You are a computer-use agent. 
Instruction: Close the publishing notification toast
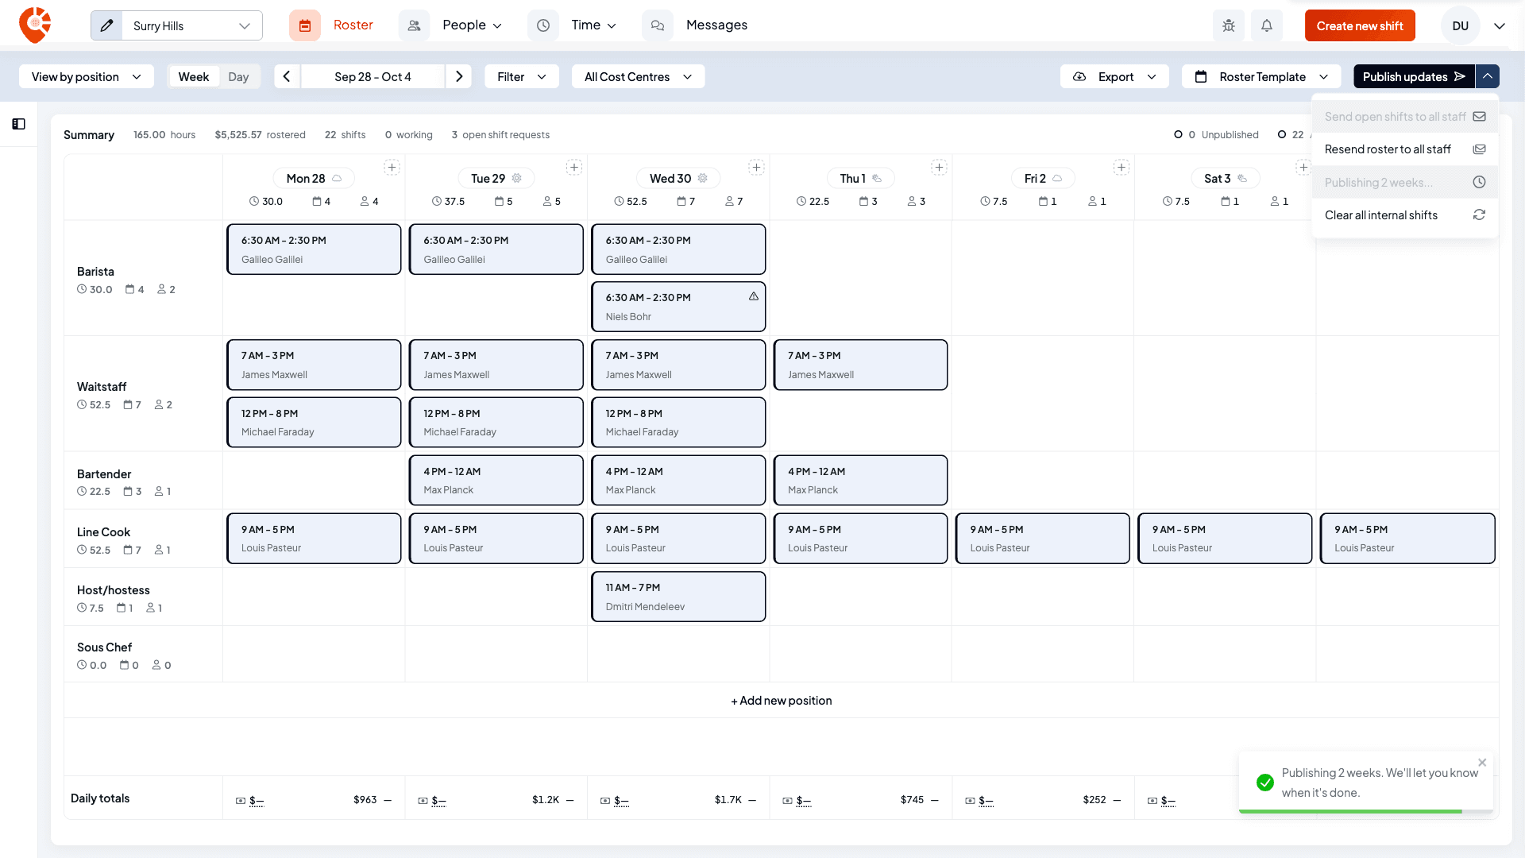[x=1482, y=763]
